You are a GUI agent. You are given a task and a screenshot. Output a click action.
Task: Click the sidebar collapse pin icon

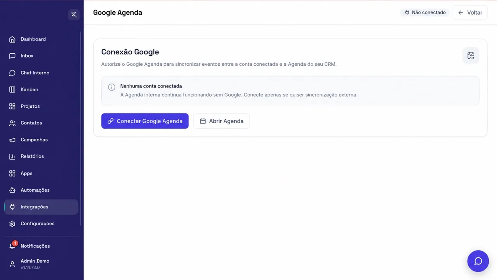pyautogui.click(x=74, y=15)
